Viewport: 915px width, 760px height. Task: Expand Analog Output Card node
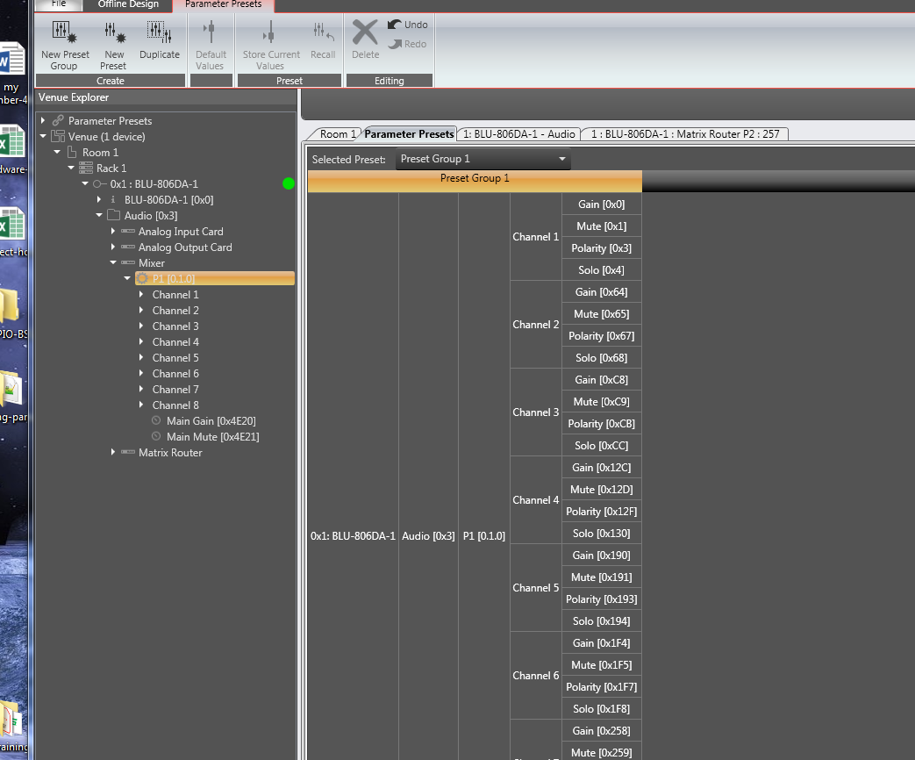pos(113,247)
